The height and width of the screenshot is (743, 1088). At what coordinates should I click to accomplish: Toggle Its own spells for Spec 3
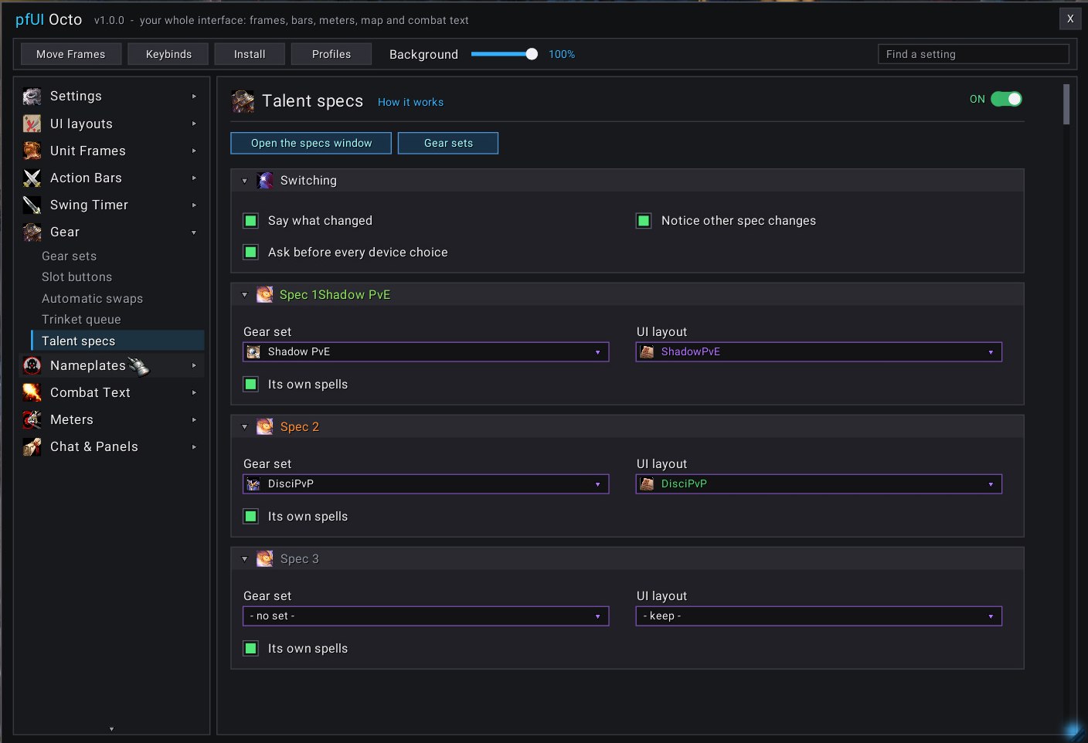tap(250, 649)
